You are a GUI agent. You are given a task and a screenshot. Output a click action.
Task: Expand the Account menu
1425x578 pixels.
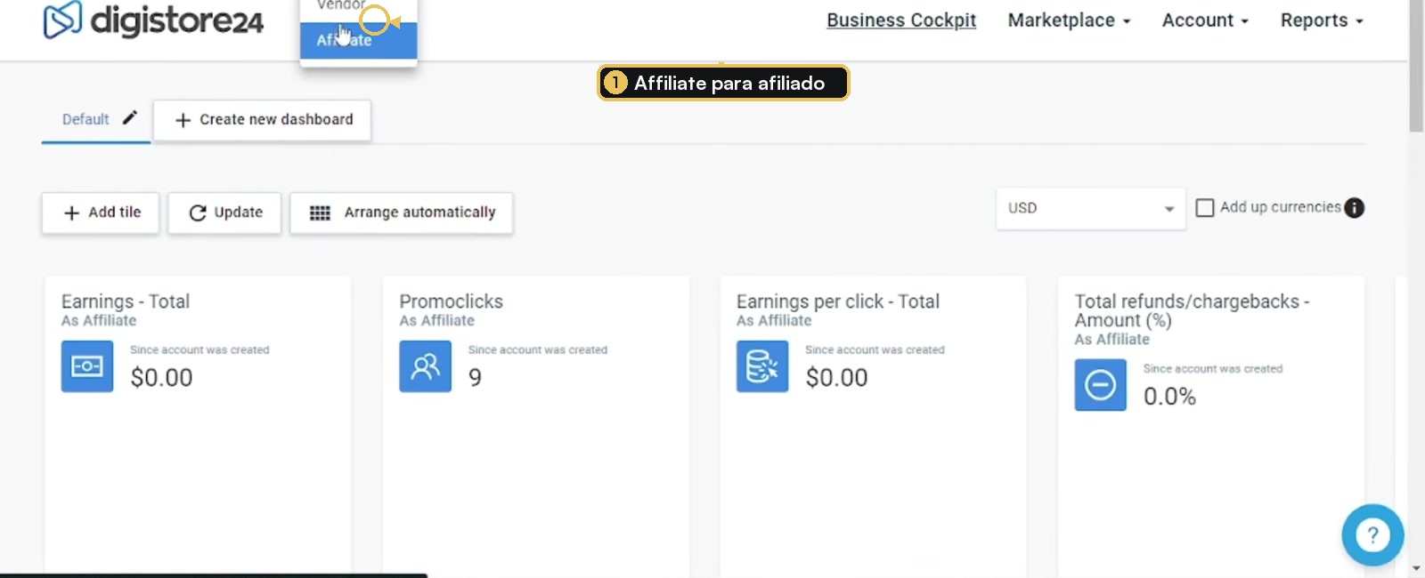1205,20
